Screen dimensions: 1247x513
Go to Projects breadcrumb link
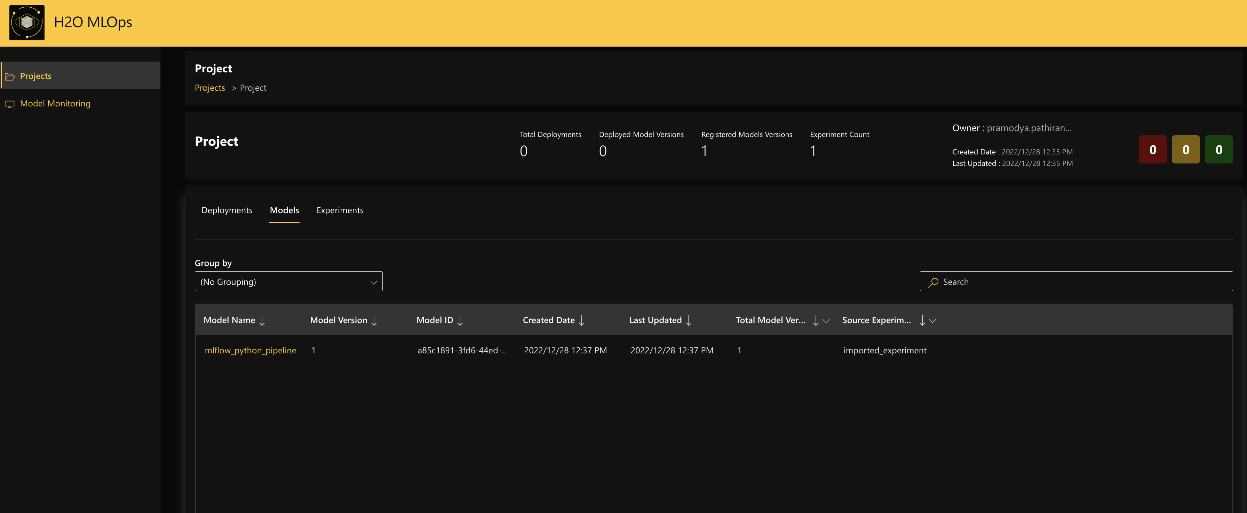click(209, 88)
